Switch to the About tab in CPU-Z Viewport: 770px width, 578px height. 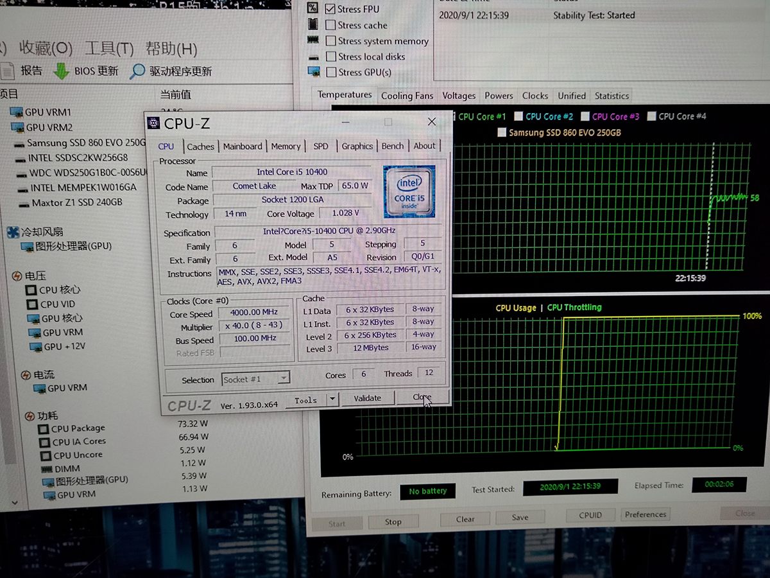click(x=424, y=146)
